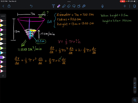Select the Lasso selection tool
The height and width of the screenshot is (103, 138).
pyautogui.click(x=74, y=6)
